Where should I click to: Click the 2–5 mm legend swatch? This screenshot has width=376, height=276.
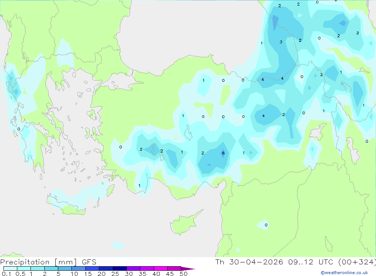coord(51,268)
